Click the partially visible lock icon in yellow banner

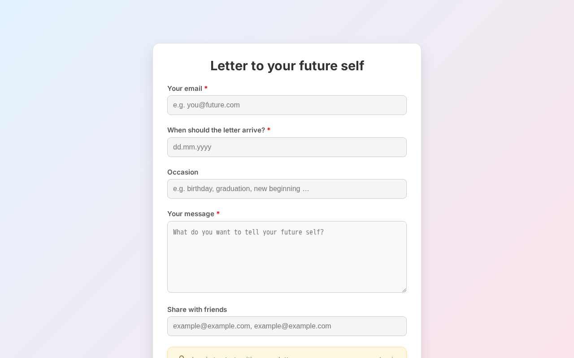pos(182,357)
